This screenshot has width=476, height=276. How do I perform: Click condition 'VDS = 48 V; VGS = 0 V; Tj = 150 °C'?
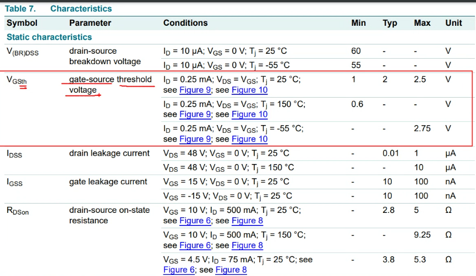point(228,168)
